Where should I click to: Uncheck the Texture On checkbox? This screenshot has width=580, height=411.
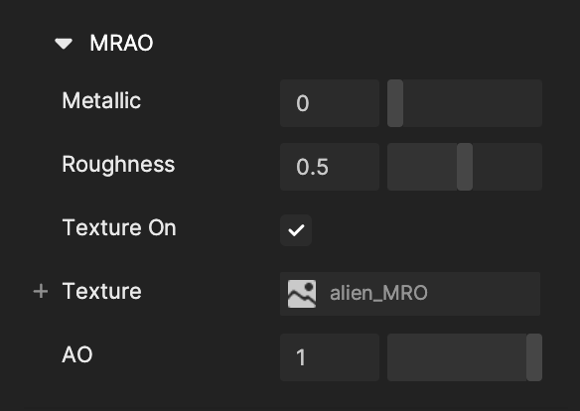(296, 230)
